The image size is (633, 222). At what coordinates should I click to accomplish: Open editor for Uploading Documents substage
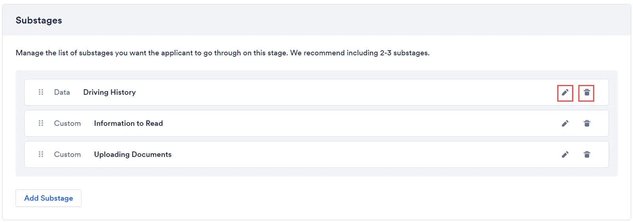[565, 154]
